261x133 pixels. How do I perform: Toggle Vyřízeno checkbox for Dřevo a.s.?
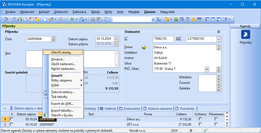[200, 119]
